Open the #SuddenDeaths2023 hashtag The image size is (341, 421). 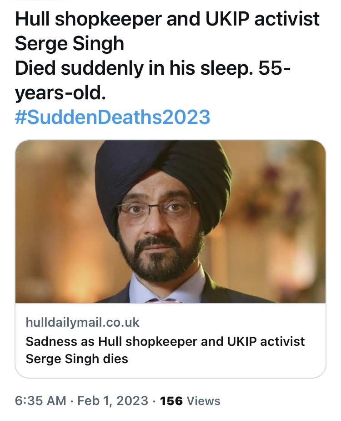pyautogui.click(x=112, y=117)
